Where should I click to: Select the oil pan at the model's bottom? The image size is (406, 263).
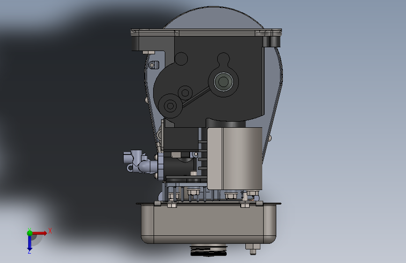click(x=209, y=223)
